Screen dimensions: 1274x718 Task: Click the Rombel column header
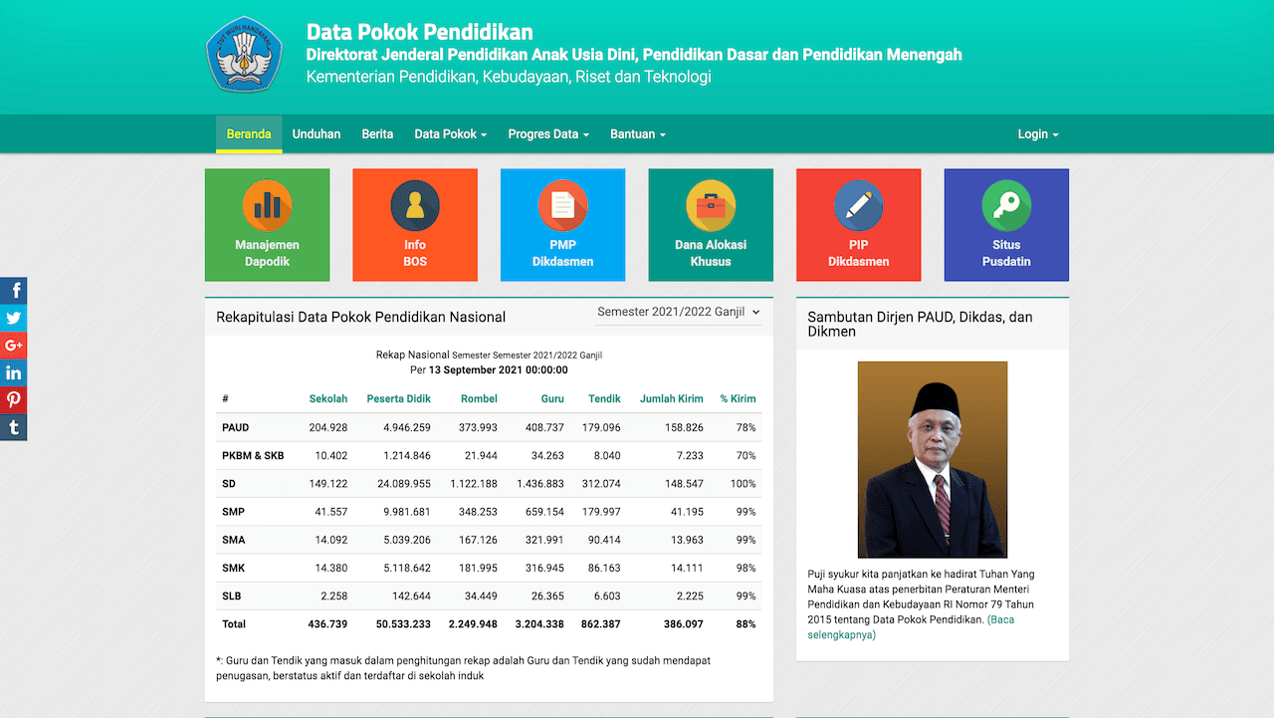479,398
